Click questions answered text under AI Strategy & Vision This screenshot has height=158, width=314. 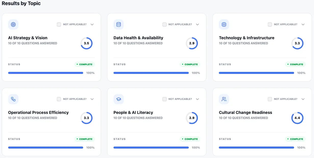pyautogui.click(x=33, y=43)
